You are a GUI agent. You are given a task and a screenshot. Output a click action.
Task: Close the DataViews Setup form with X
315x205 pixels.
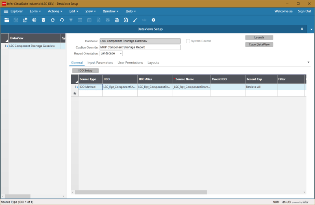(x=302, y=29)
